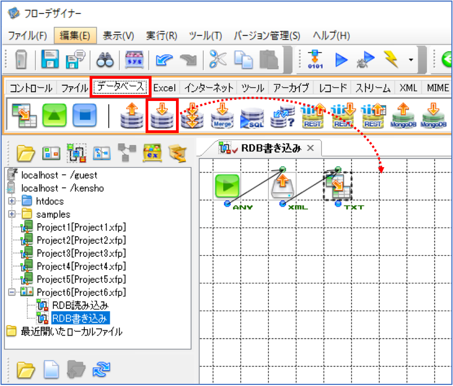The width and height of the screenshot is (453, 386).
Task: Close the RDB書き込み flow tab
Action: pos(310,148)
